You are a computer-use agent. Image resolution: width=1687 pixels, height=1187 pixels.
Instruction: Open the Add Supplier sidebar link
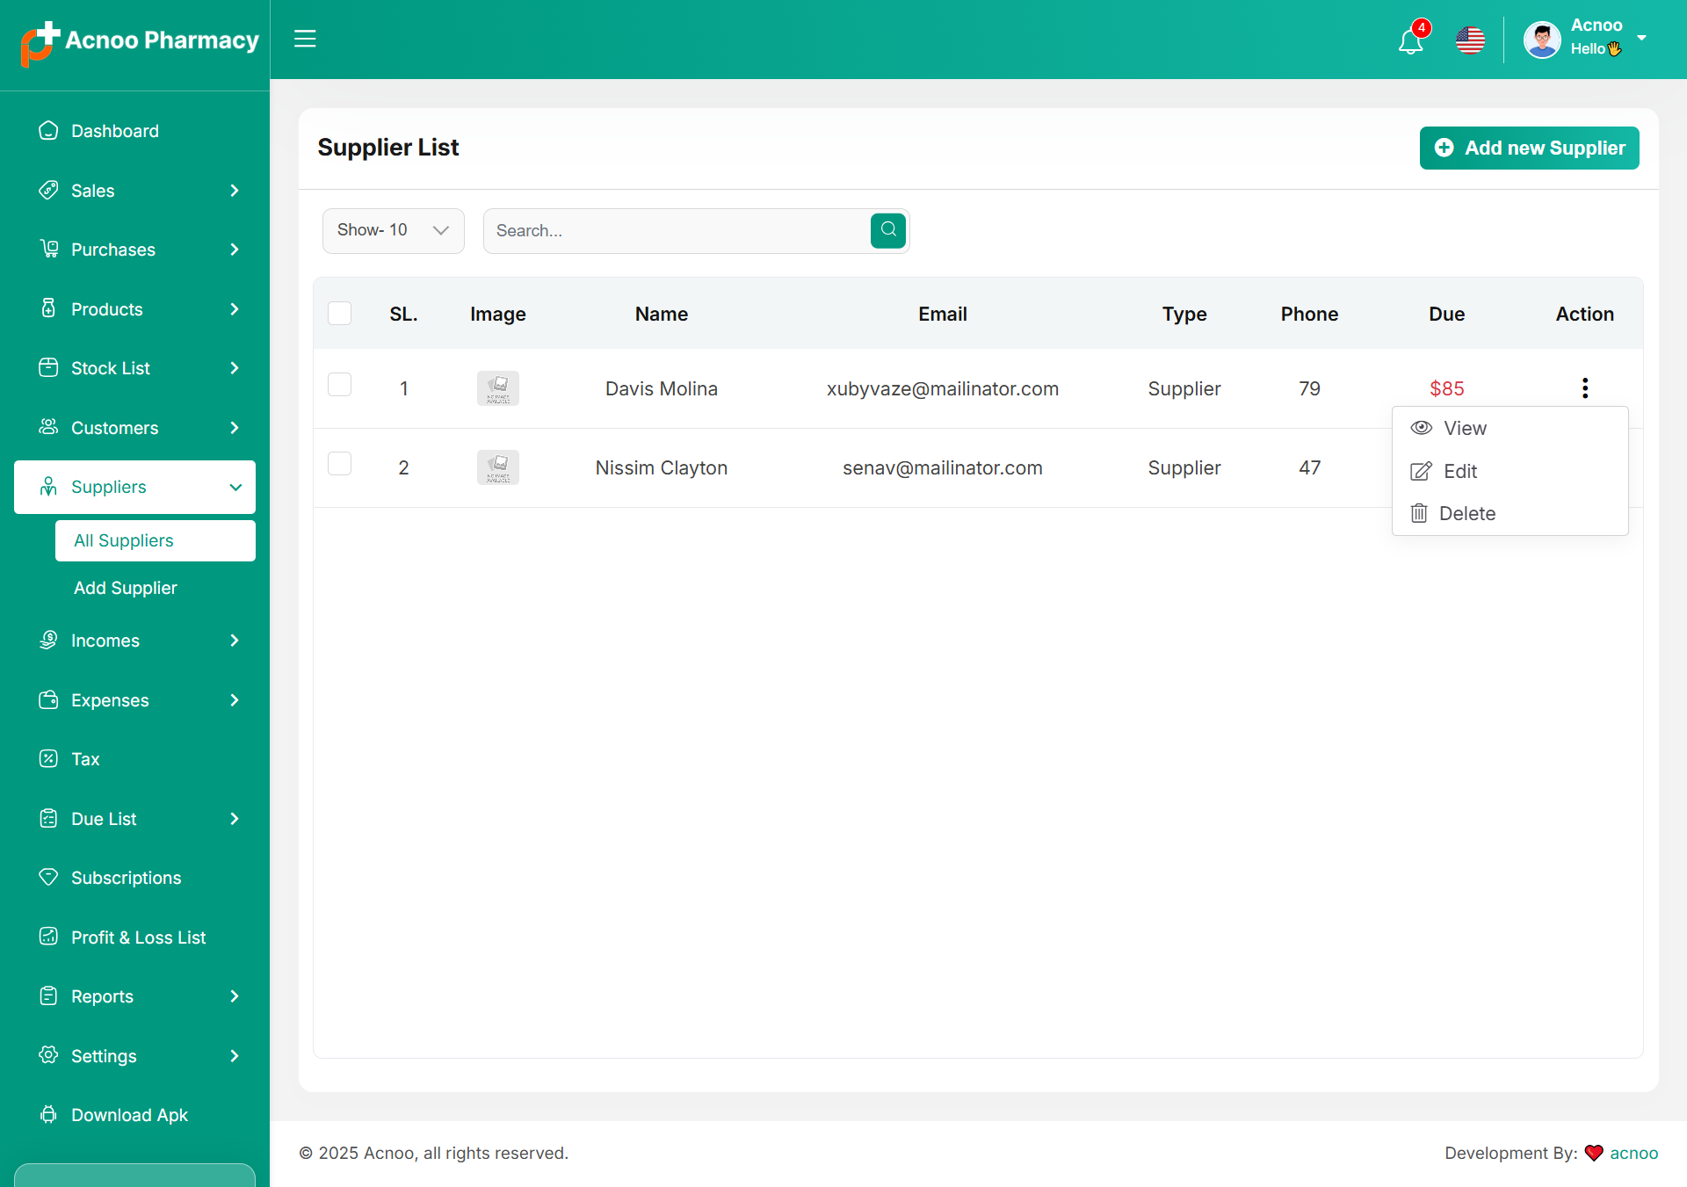click(x=126, y=588)
